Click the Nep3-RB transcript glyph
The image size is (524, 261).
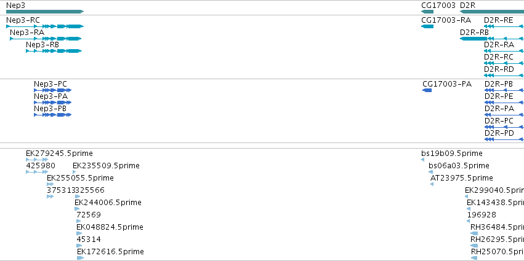tap(54, 51)
